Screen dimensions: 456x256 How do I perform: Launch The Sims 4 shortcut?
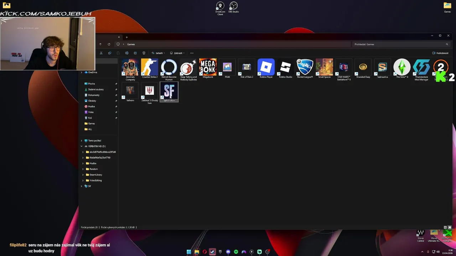point(402,69)
